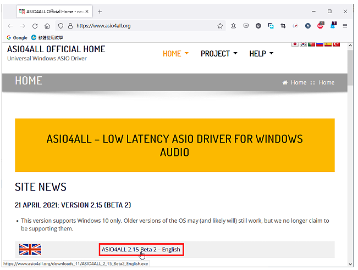Open the blue ghost extension icon
The width and height of the screenshot is (358, 270).
click(333, 25)
